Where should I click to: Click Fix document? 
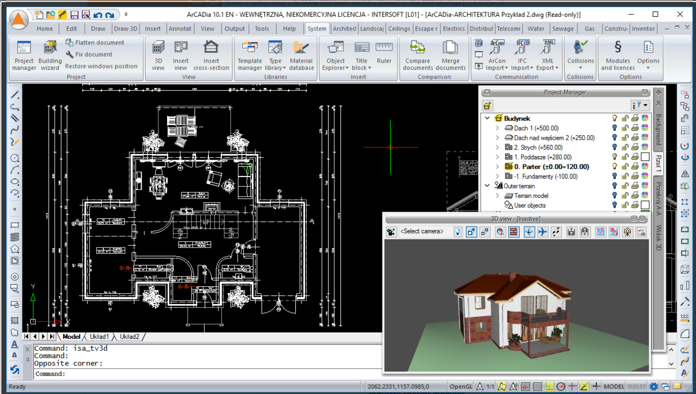(89, 55)
